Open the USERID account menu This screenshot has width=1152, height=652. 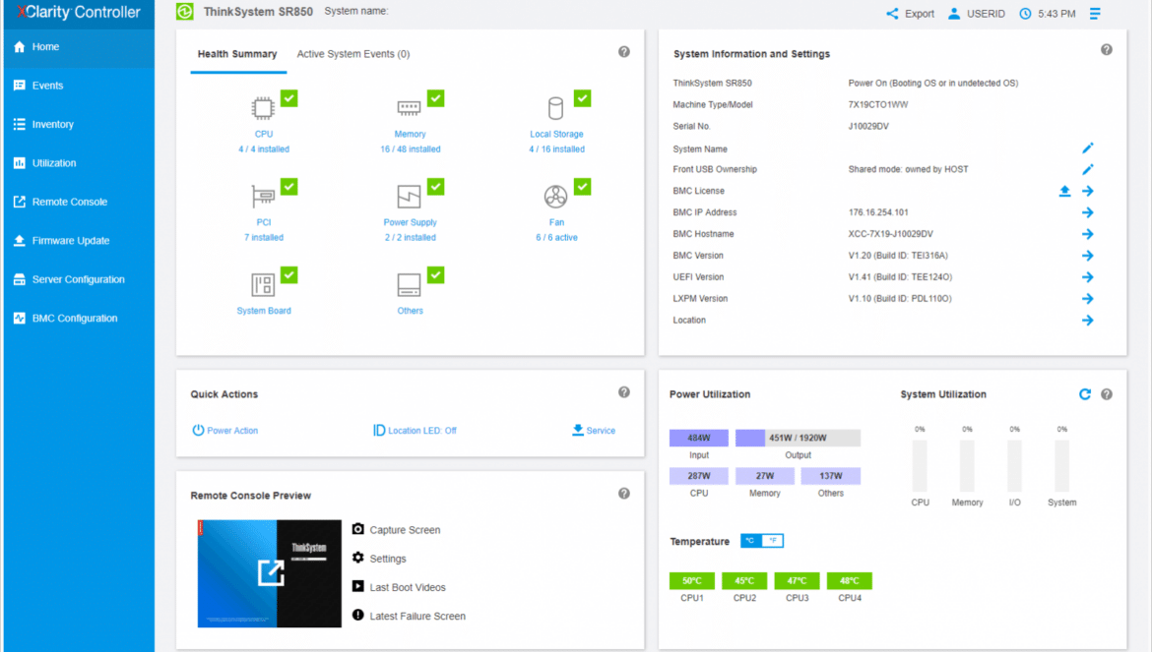pos(977,13)
